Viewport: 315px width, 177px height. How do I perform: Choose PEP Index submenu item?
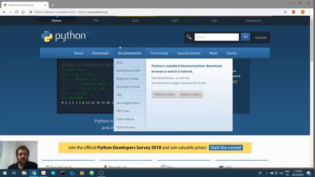pos(130,111)
